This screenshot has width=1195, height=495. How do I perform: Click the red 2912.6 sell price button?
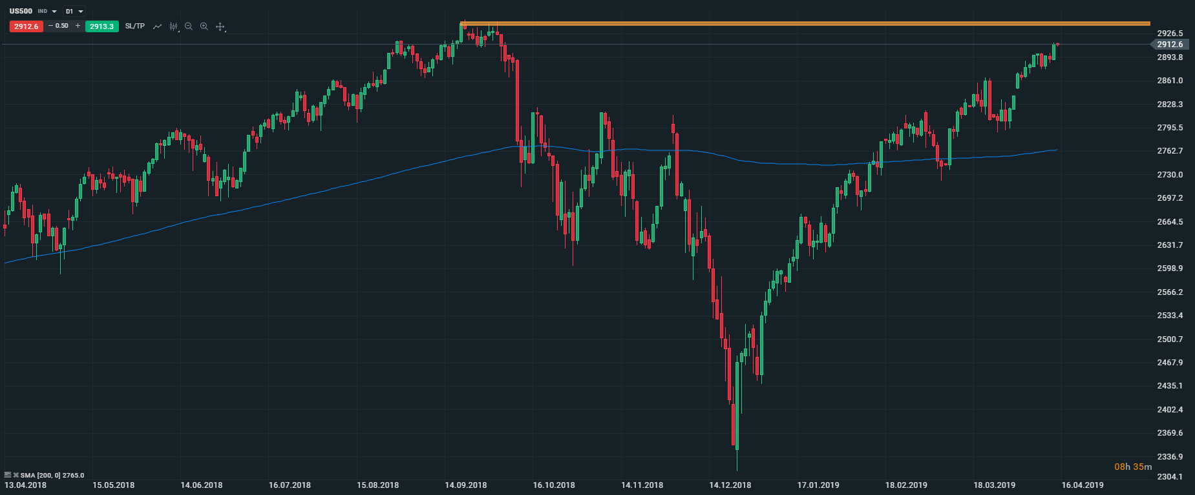(26, 26)
